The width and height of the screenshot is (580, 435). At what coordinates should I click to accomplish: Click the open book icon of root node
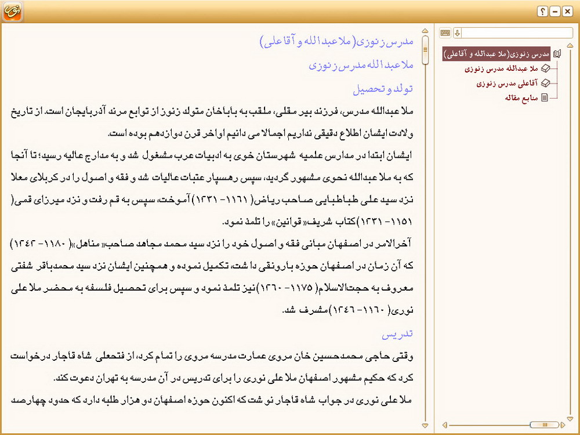(557, 54)
